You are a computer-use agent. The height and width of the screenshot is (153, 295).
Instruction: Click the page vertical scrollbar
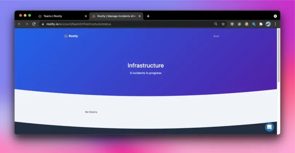278,55
